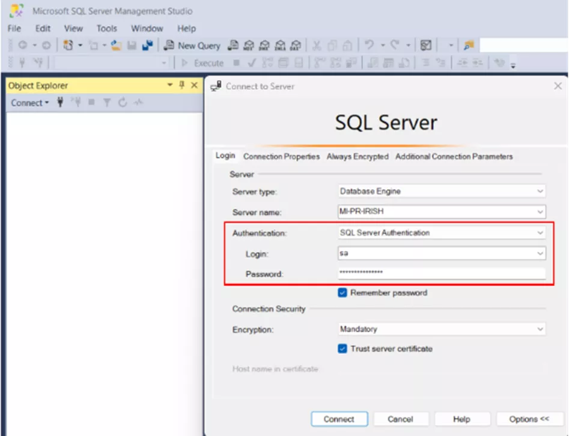This screenshot has width=569, height=436.
Task: Click the Cancel button
Action: [400, 419]
